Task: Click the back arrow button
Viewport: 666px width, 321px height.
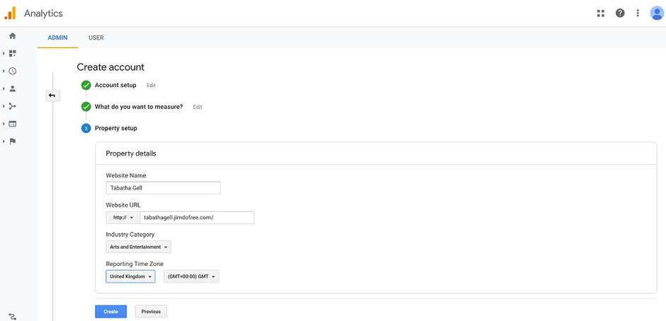Action: pos(52,95)
